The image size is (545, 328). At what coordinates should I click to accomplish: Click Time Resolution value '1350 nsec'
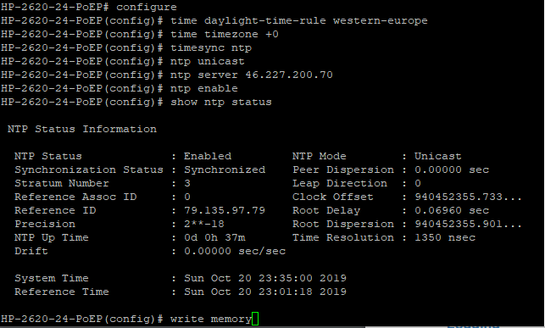click(x=445, y=237)
